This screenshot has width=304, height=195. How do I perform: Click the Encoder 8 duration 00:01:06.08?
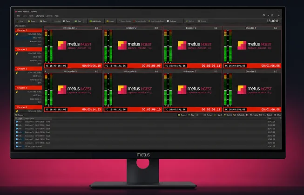[270, 110]
